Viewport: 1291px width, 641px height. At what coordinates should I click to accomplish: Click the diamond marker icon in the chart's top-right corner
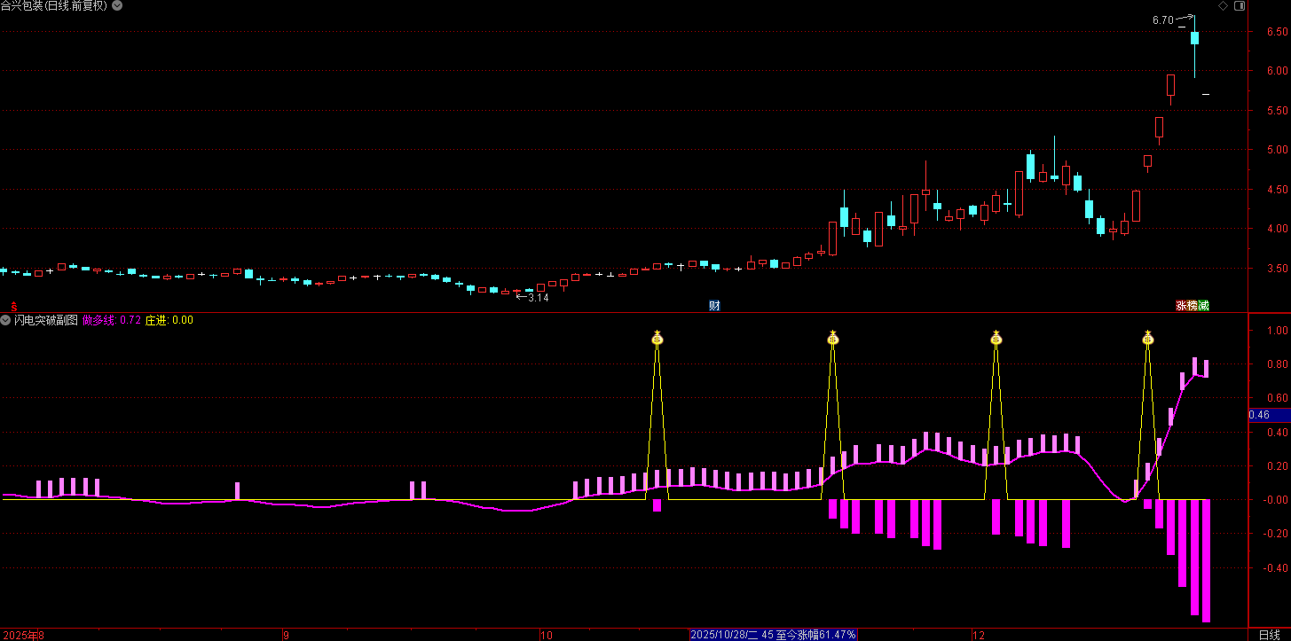1224,6
